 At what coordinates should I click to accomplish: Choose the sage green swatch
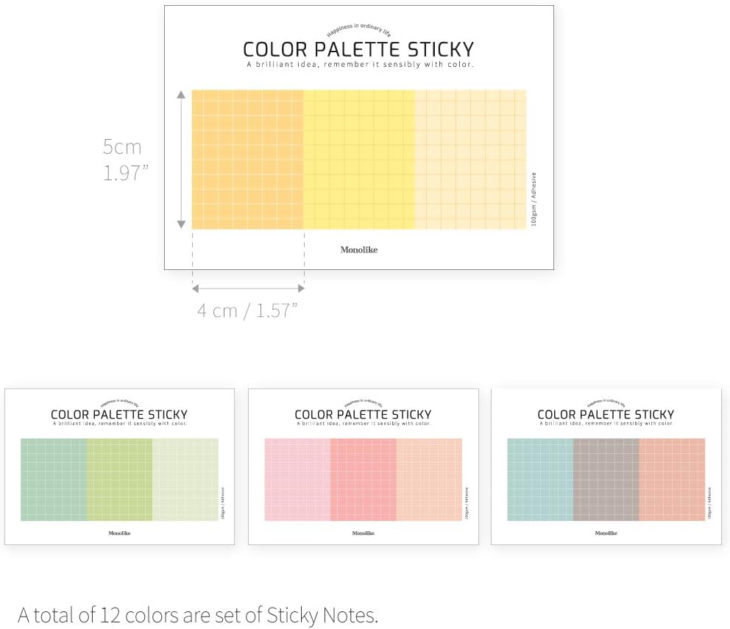pyautogui.click(x=54, y=479)
